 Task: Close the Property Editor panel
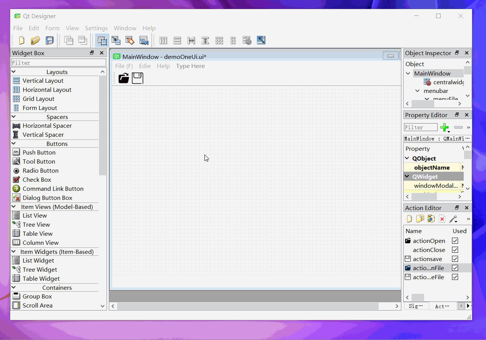[467, 115]
